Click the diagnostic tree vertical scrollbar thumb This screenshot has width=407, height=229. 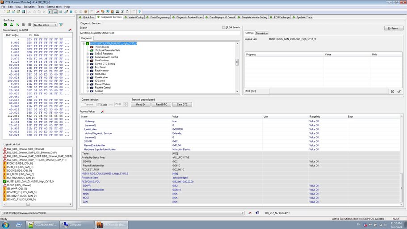coord(237,62)
